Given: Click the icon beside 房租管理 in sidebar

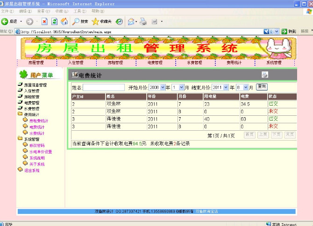Looking at the screenshot, I should pyautogui.click(x=20, y=96).
